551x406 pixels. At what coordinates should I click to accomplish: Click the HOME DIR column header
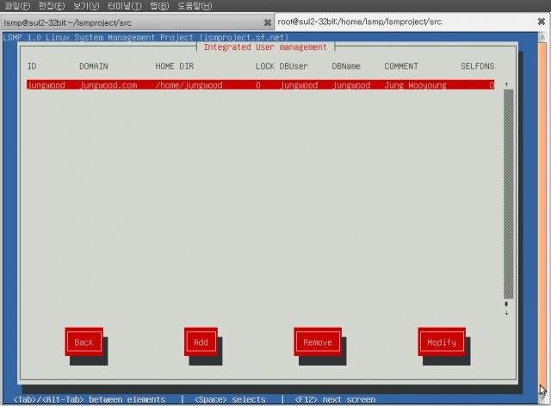click(174, 66)
